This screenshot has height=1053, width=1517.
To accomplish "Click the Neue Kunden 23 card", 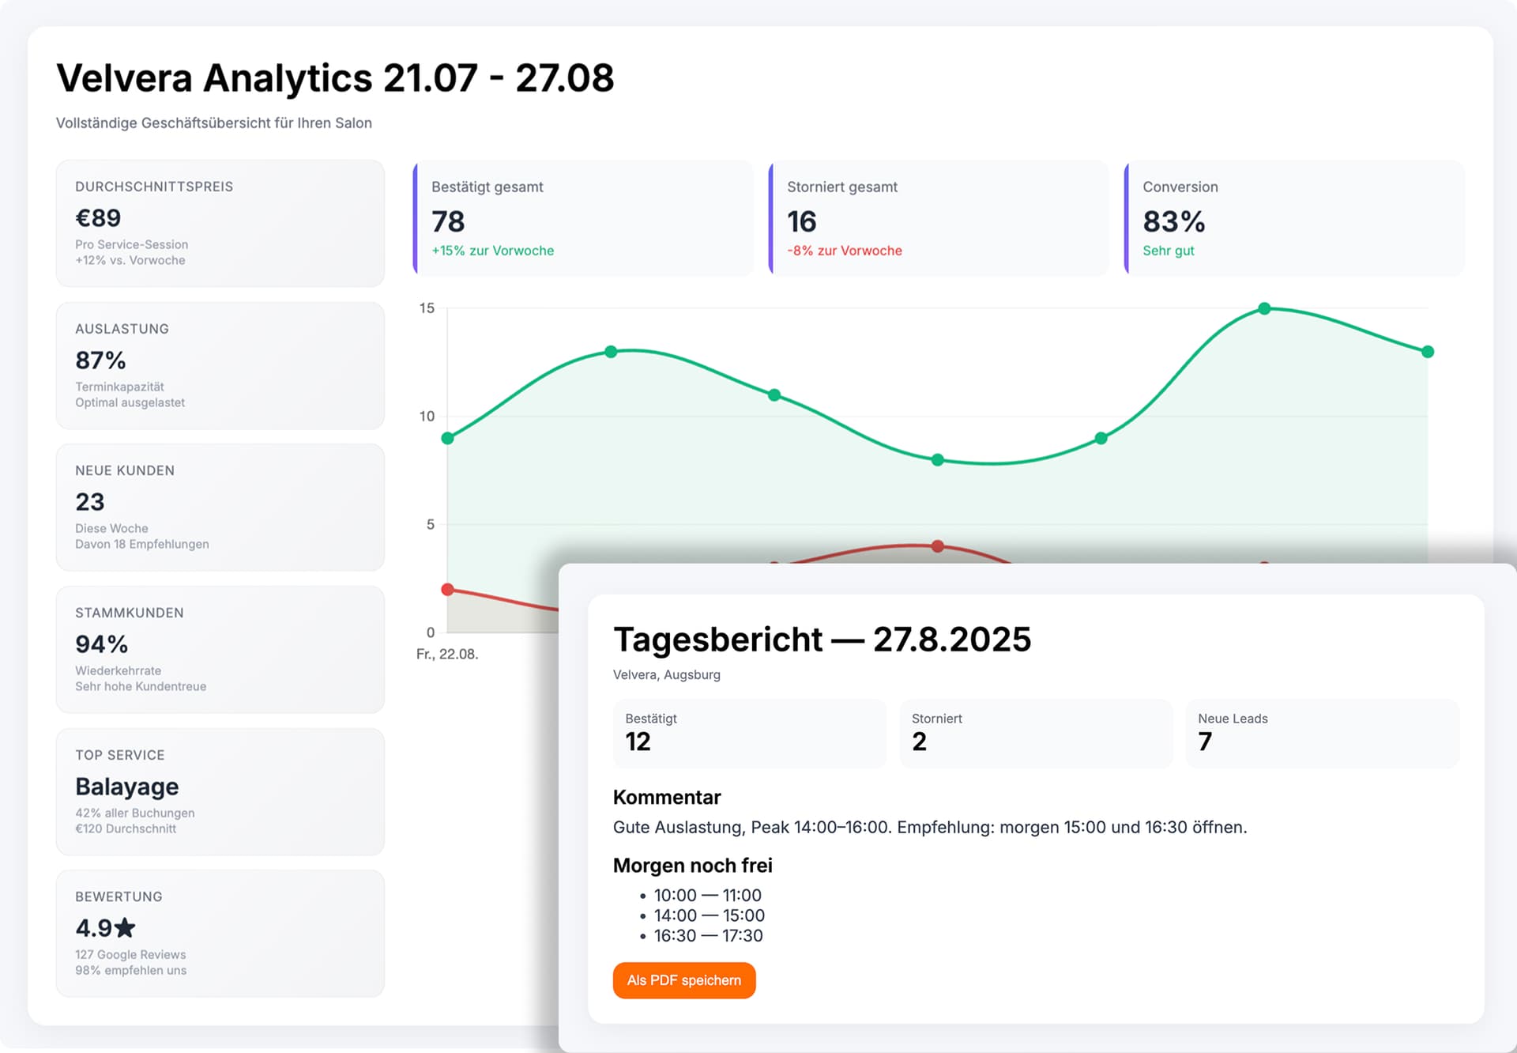I will pyautogui.click(x=220, y=507).
